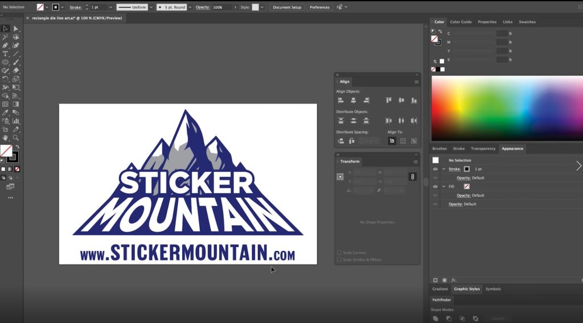Open the Transform panel menu
The width and height of the screenshot is (583, 323).
(x=415, y=161)
